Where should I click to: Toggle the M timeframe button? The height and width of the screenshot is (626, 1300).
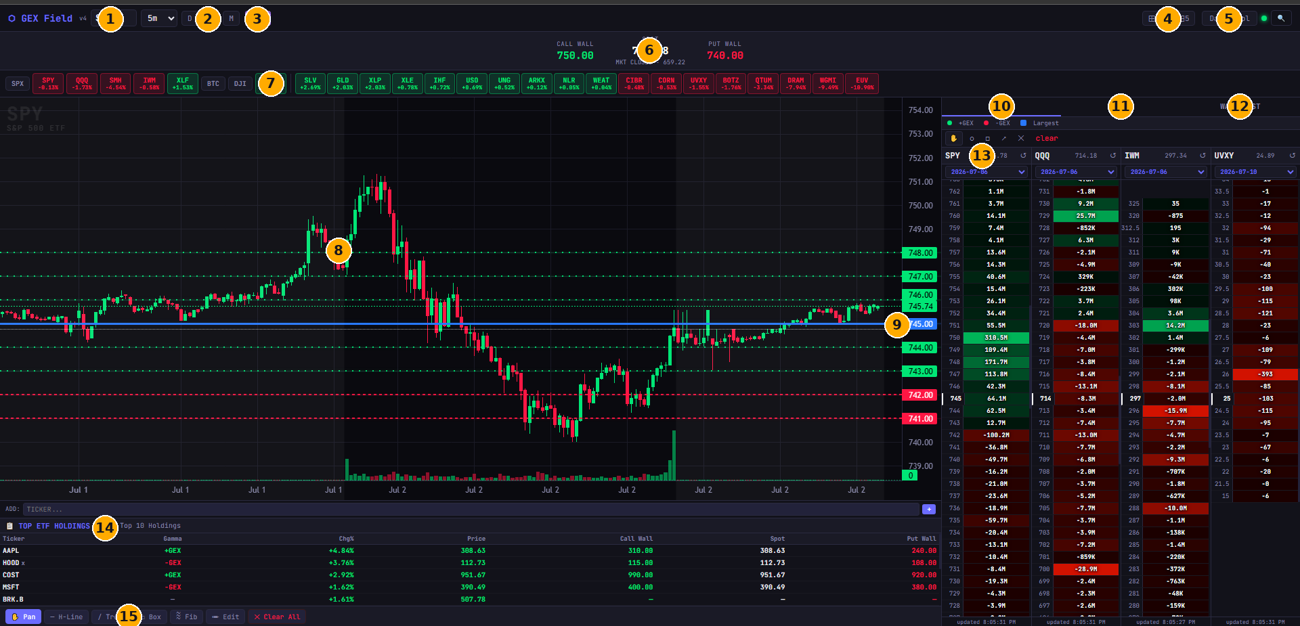[231, 18]
